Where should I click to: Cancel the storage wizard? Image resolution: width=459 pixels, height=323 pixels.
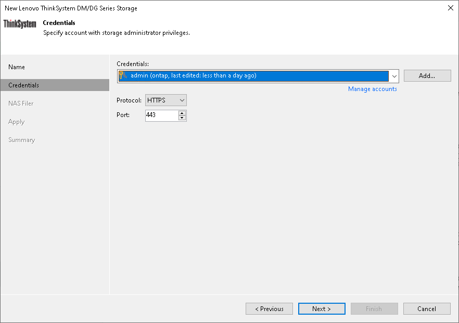(x=427, y=308)
